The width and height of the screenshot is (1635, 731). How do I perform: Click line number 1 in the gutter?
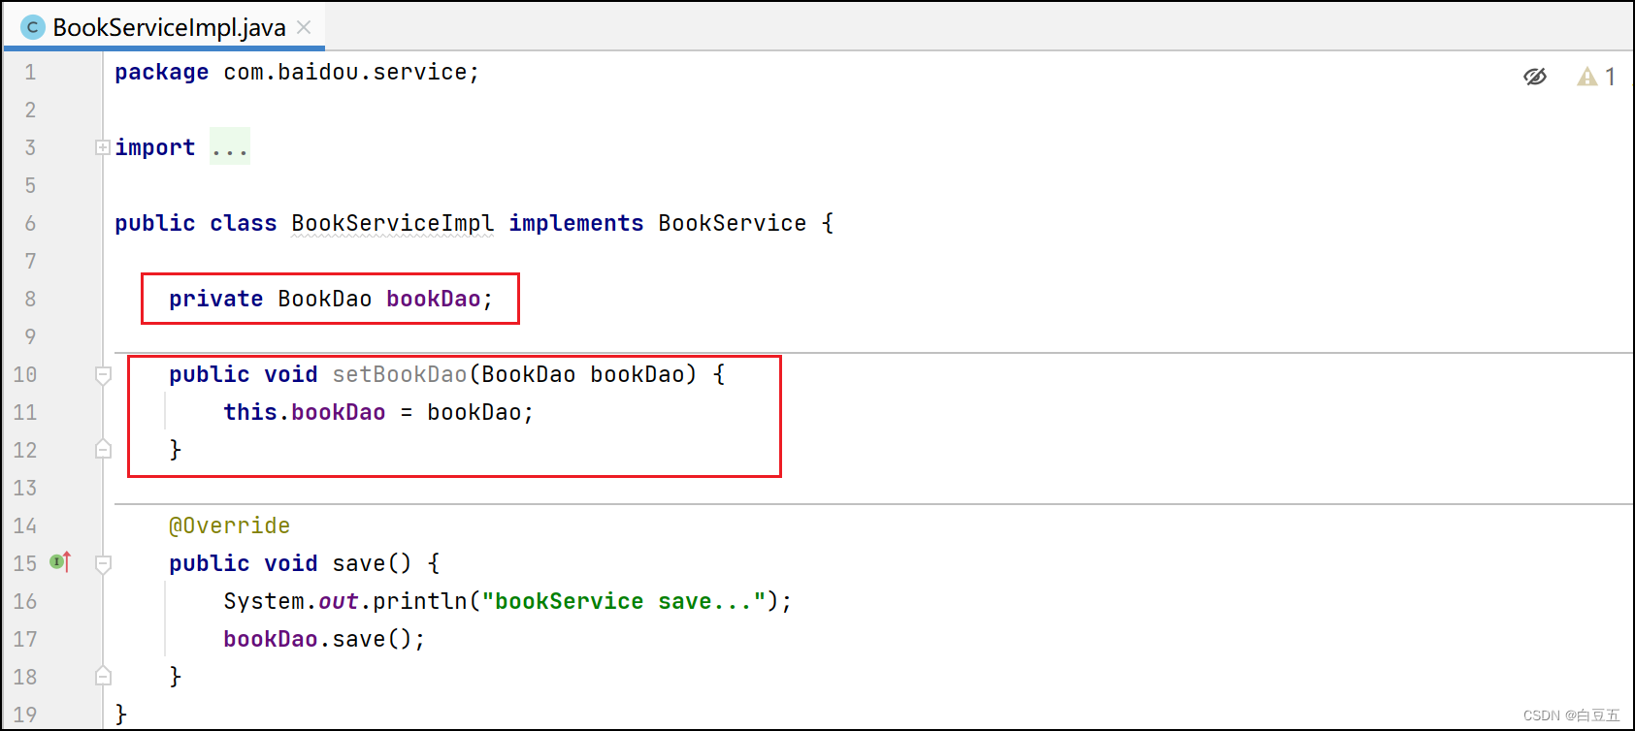pos(30,72)
